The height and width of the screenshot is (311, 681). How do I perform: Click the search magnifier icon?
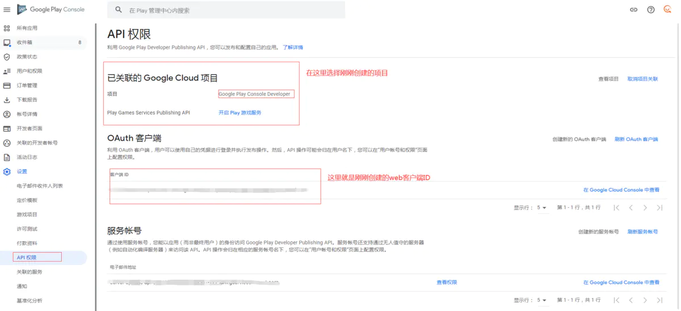(119, 10)
